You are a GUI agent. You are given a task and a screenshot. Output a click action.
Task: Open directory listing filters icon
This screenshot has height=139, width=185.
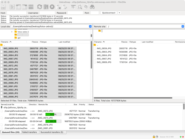[x=73, y=7]
